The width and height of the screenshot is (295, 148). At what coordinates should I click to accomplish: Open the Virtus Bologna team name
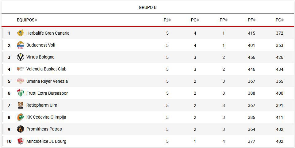pyautogui.click(x=40, y=57)
